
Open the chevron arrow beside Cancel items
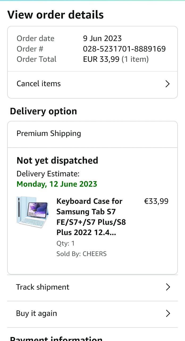pyautogui.click(x=167, y=84)
